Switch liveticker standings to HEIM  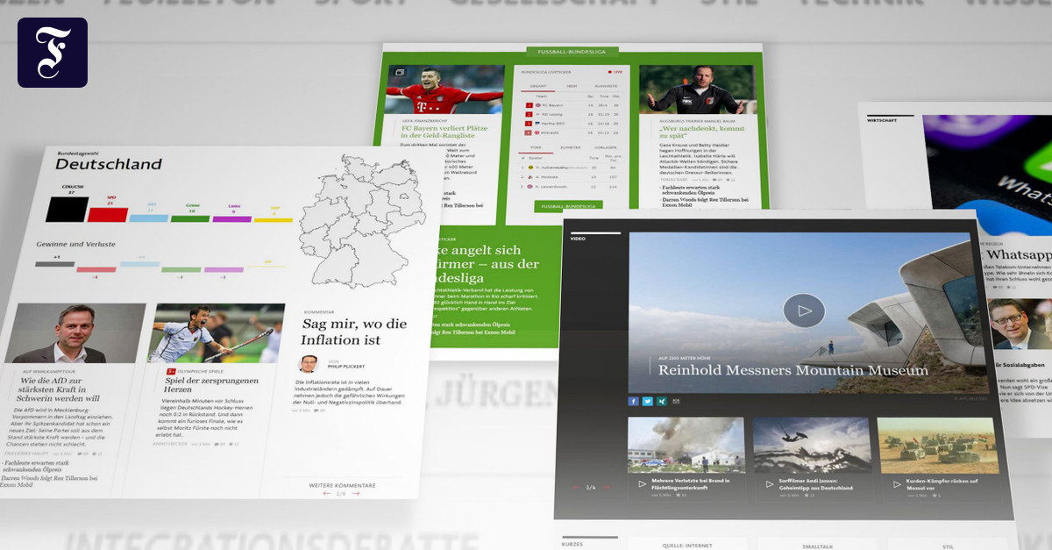570,85
